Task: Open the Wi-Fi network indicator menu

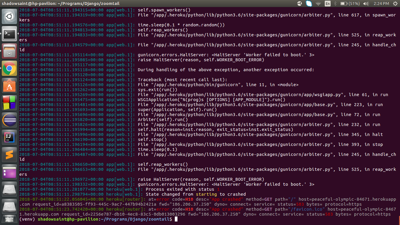Action: coord(318,4)
